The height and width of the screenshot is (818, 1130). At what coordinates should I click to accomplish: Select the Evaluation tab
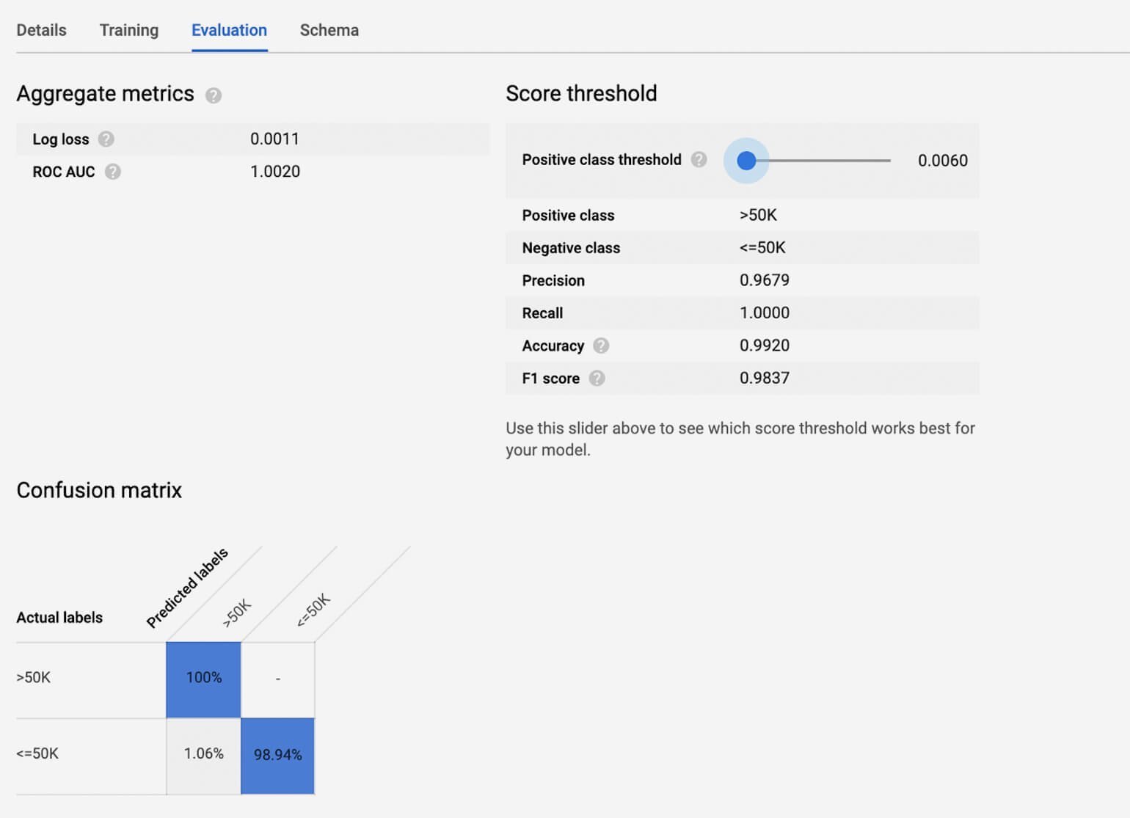click(x=229, y=30)
